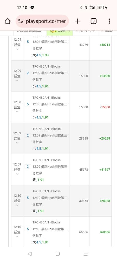Open 詳情 link for the 66666 bet
This screenshot has height=261, width=117.
17,232
